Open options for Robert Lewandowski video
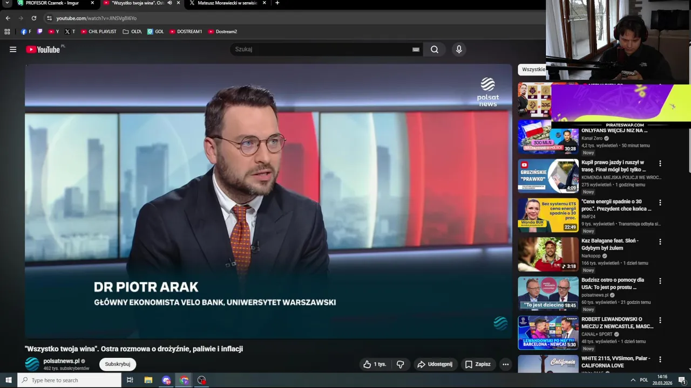The width and height of the screenshot is (691, 388). click(x=660, y=321)
